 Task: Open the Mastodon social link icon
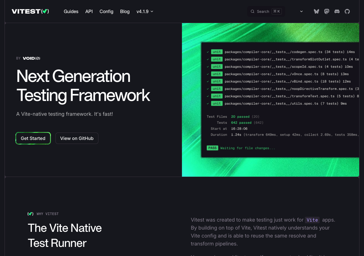[x=327, y=11]
